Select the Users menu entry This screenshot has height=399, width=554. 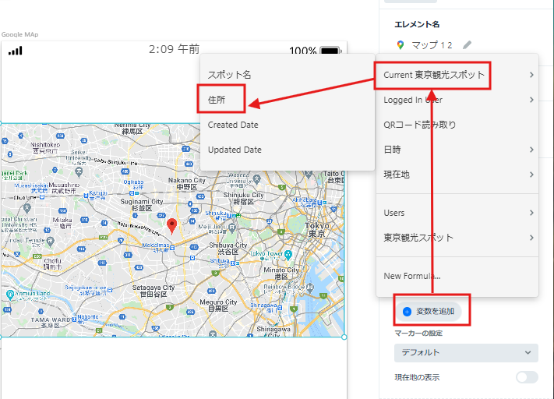457,213
